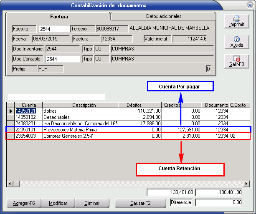This screenshot has width=256, height=214.
Task: Select the Desechables row in the grid
Action: (x=79, y=118)
